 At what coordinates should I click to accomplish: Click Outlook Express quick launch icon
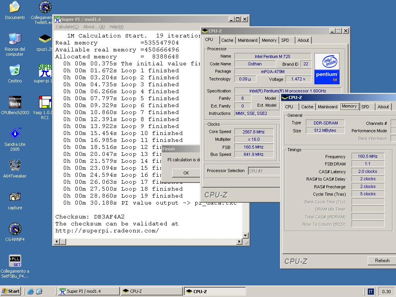click(x=39, y=292)
